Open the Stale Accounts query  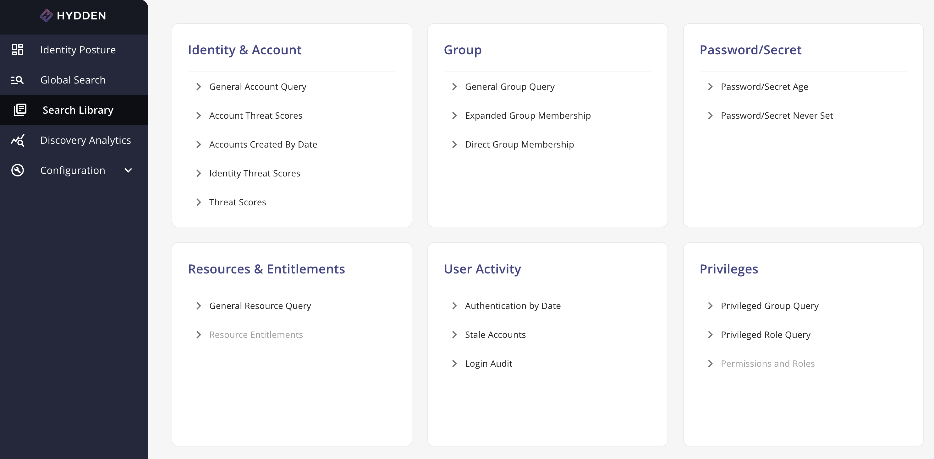(495, 335)
